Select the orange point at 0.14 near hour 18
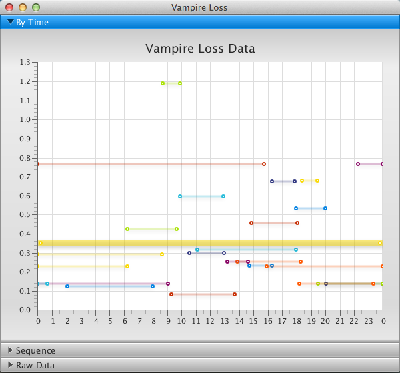Viewport: 400px width, 373px height. pyautogui.click(x=299, y=284)
